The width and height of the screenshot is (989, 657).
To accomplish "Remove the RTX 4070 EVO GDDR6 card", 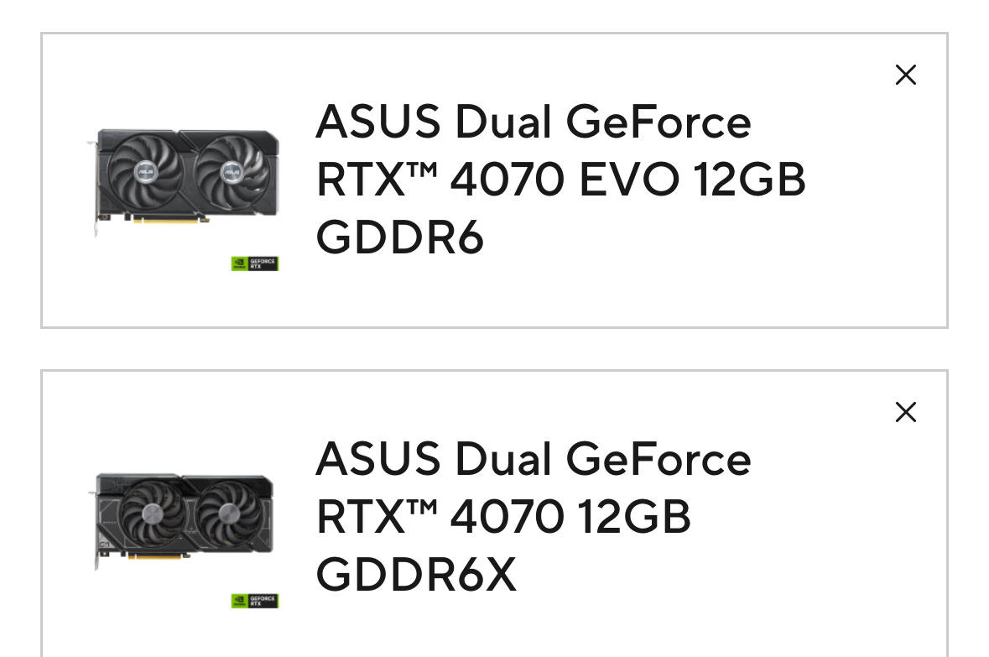I will (x=906, y=75).
